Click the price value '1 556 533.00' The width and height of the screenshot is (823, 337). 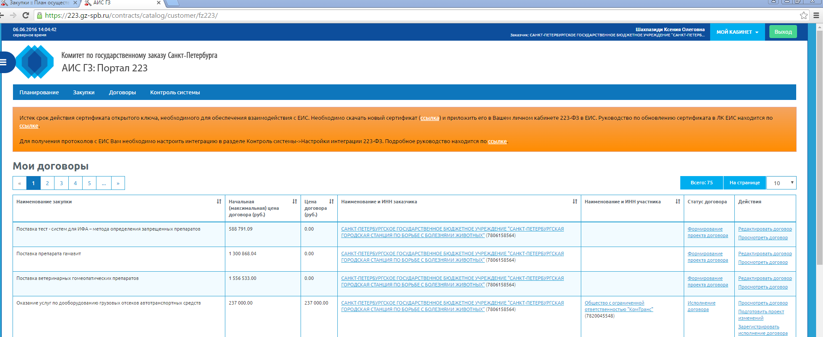click(243, 279)
